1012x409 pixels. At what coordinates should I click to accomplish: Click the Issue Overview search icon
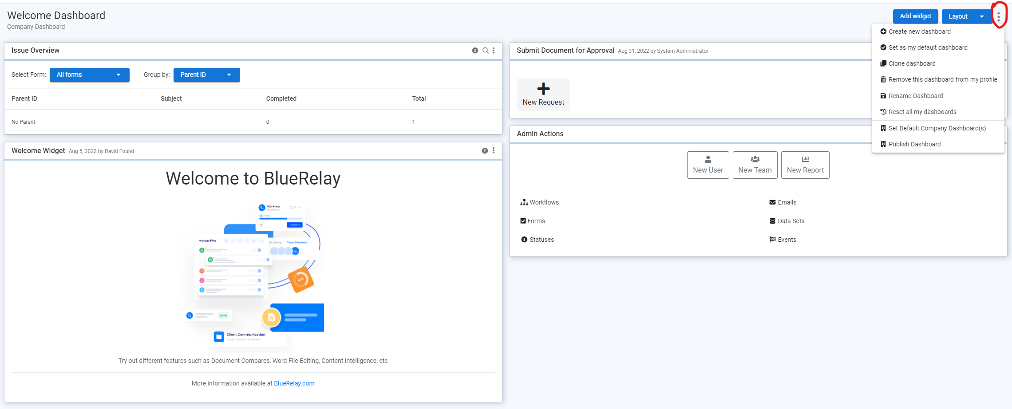pyautogui.click(x=486, y=51)
